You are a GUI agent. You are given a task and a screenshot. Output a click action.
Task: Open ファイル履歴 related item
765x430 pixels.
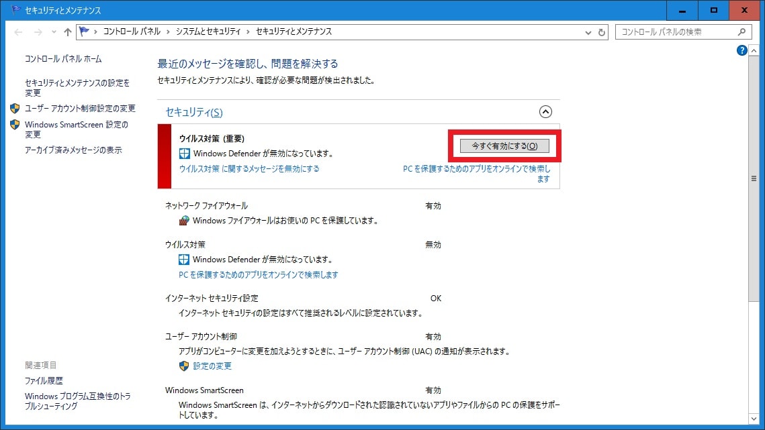[x=44, y=381]
